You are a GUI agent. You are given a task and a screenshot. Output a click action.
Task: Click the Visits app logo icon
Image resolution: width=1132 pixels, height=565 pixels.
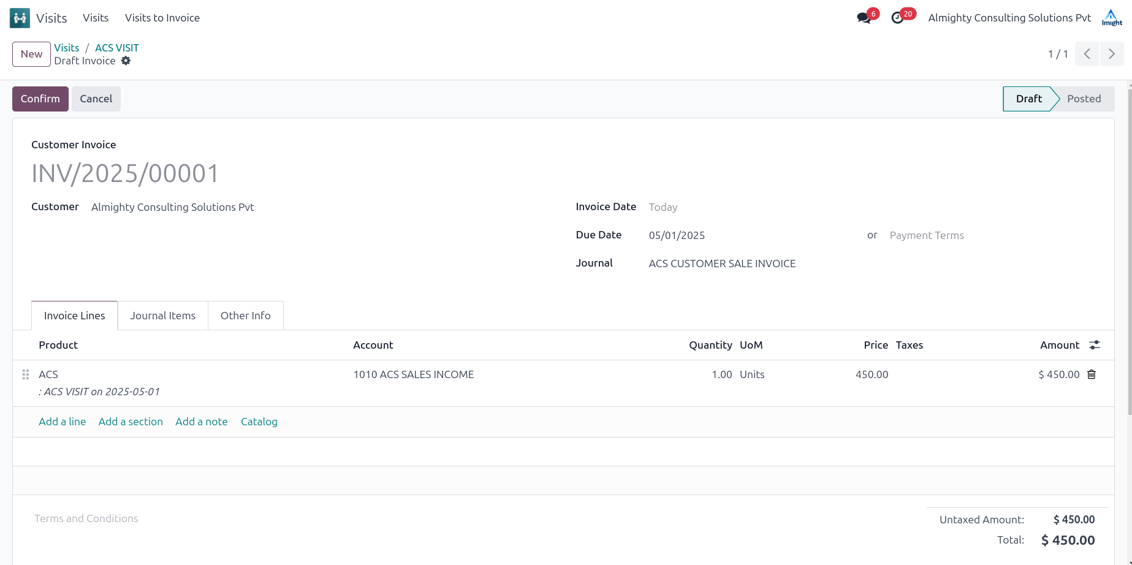tap(20, 18)
